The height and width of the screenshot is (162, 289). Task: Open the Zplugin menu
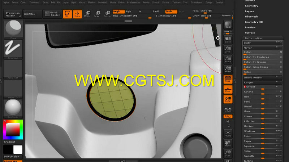tap(209, 3)
